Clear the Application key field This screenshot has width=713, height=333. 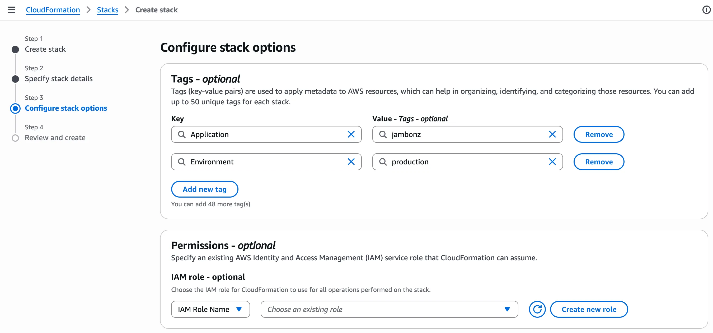(x=351, y=134)
